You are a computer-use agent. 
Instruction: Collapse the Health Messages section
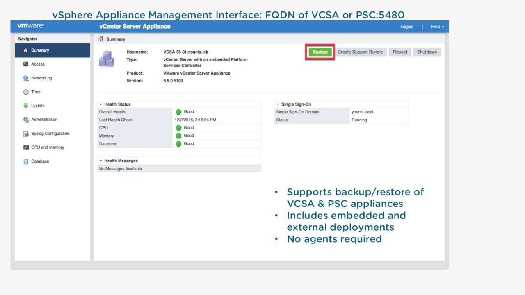[x=101, y=161]
